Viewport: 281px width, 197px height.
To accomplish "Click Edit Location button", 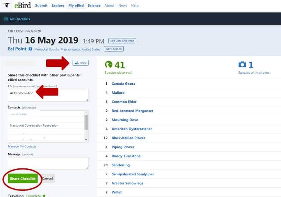I will click(114, 49).
